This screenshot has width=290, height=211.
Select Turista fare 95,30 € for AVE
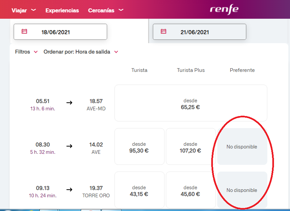[139, 146]
